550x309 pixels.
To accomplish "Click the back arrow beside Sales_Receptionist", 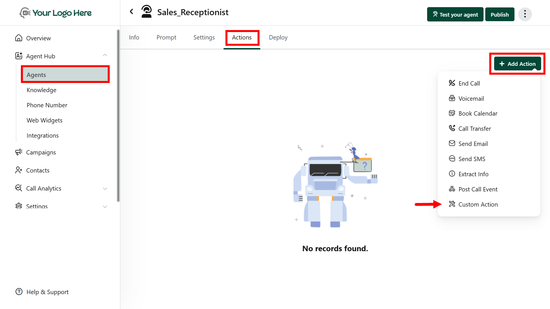I will 131,12.
